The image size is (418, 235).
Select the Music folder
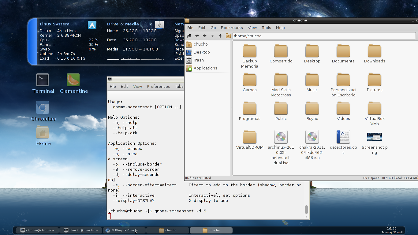(312, 83)
